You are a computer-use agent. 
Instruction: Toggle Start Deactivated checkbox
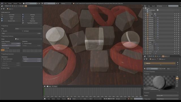pos(2,61)
